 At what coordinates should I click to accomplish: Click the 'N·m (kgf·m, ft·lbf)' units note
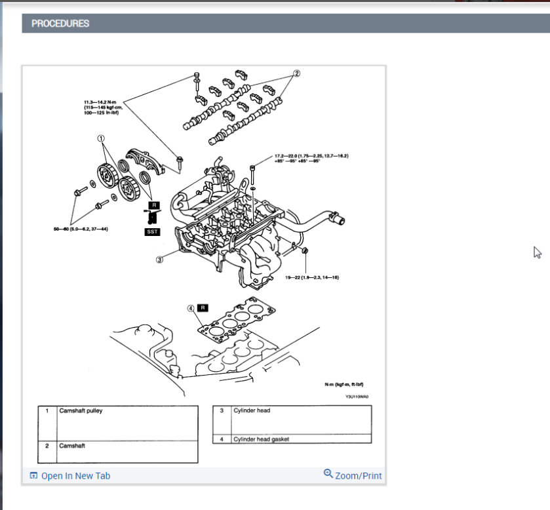pos(344,384)
